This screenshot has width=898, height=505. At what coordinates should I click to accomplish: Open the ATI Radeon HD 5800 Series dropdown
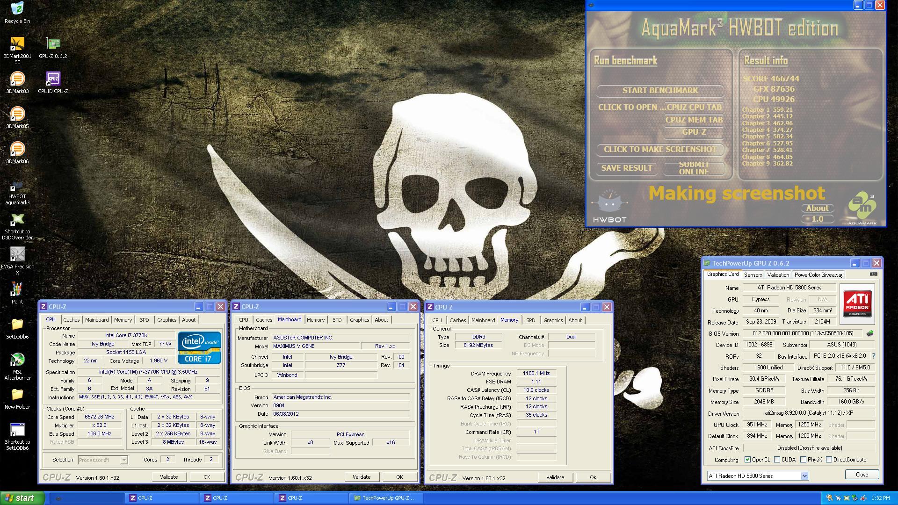(758, 476)
